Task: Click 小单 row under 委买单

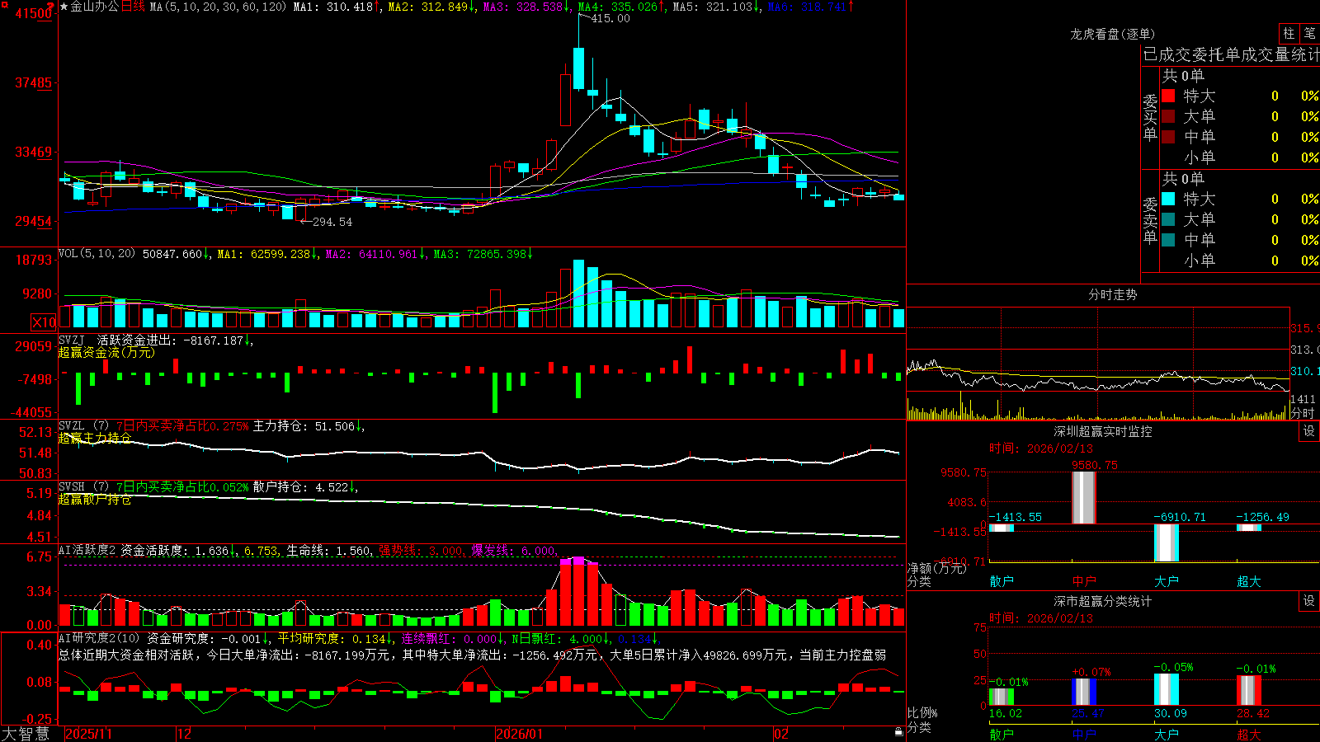Action: (x=1240, y=157)
